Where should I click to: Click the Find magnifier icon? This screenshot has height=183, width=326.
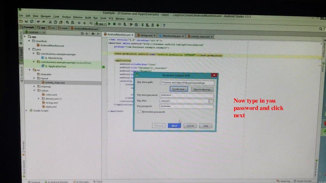coord(67,23)
